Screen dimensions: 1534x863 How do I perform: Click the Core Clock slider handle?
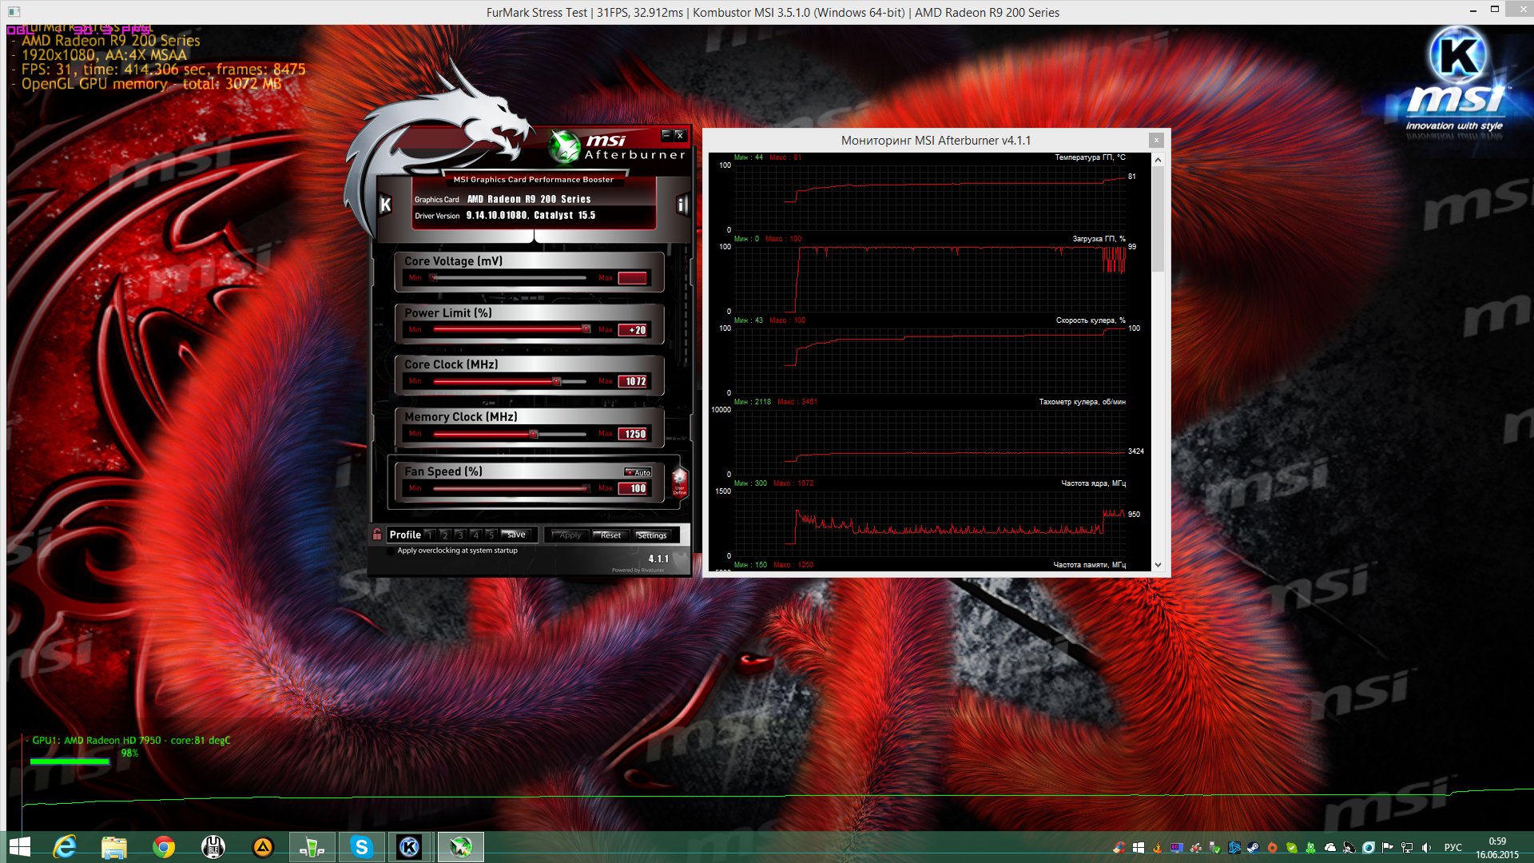[557, 381]
